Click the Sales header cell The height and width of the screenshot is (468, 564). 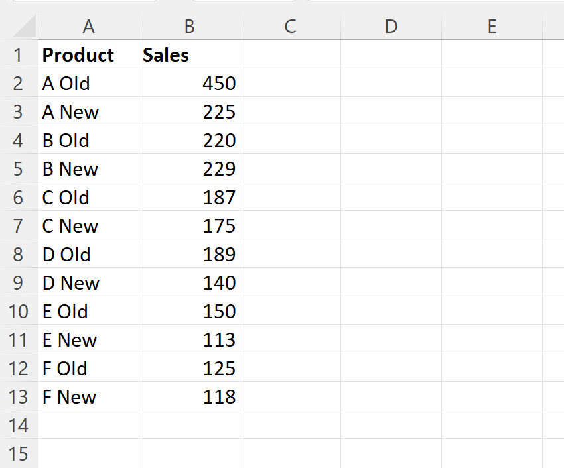point(190,54)
